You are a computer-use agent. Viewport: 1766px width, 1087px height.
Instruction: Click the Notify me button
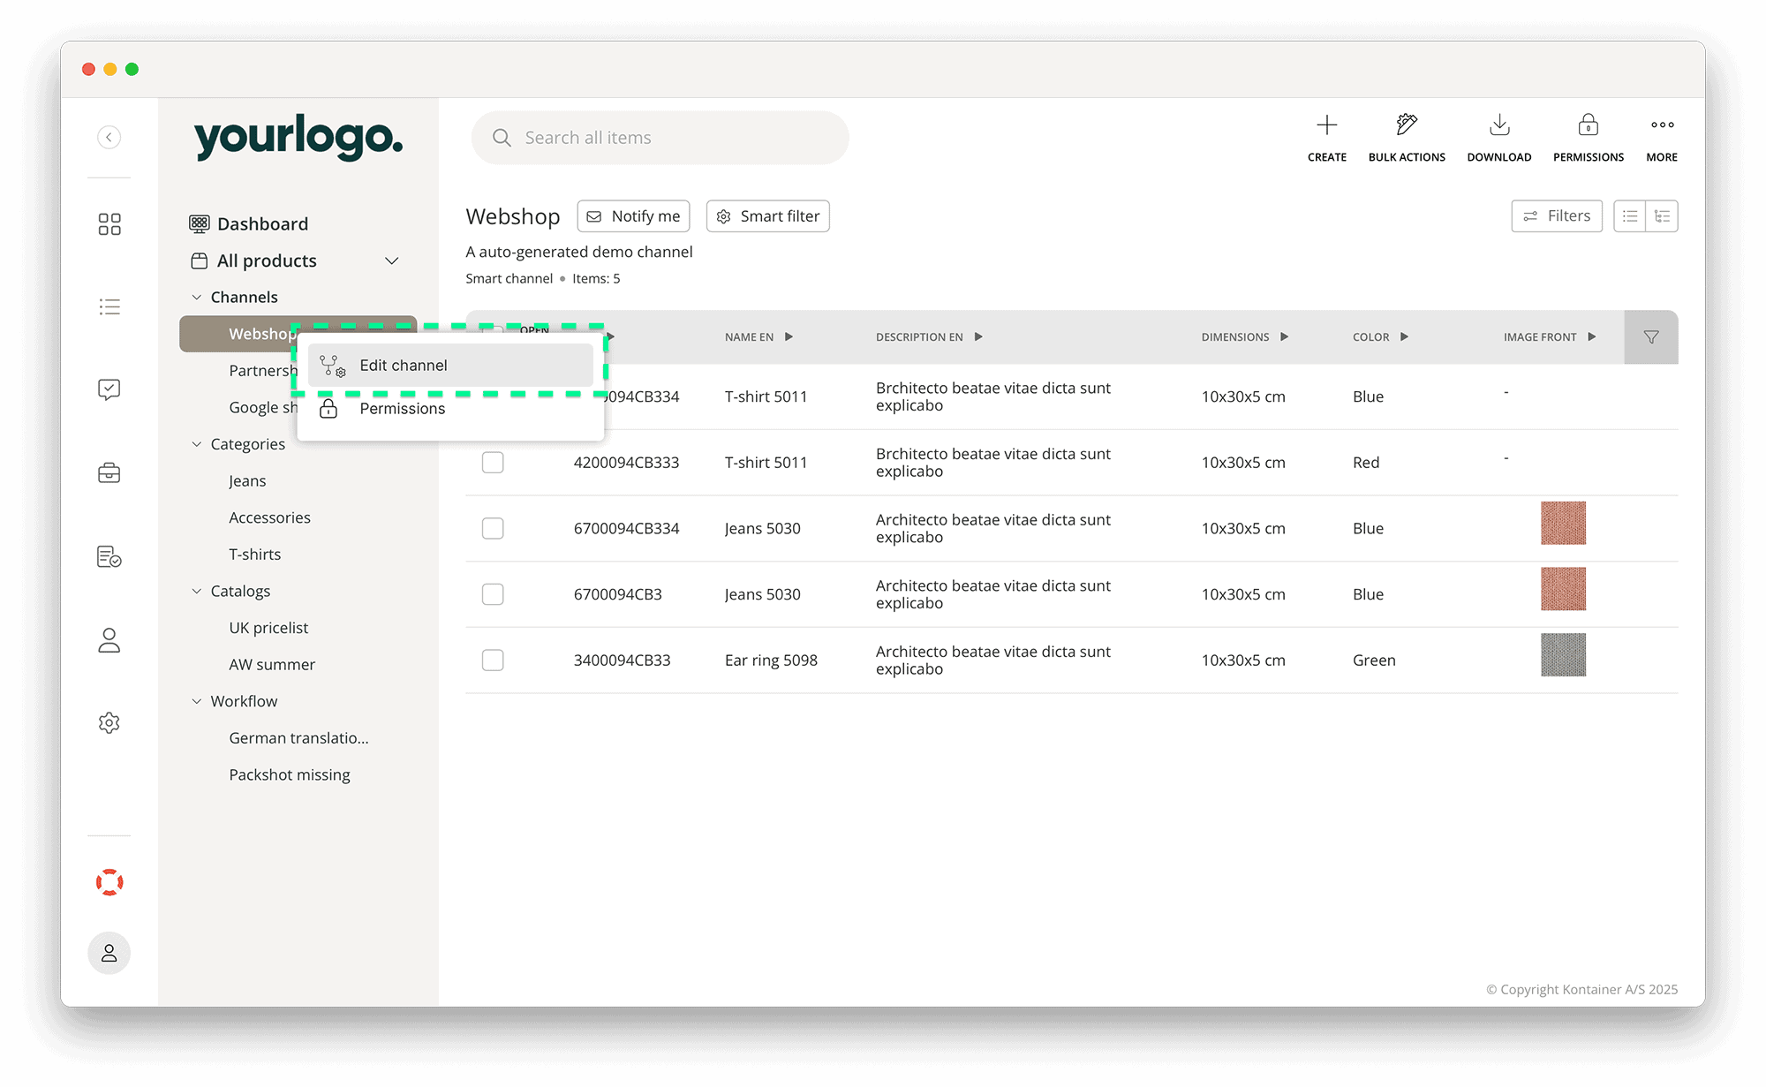pyautogui.click(x=633, y=216)
